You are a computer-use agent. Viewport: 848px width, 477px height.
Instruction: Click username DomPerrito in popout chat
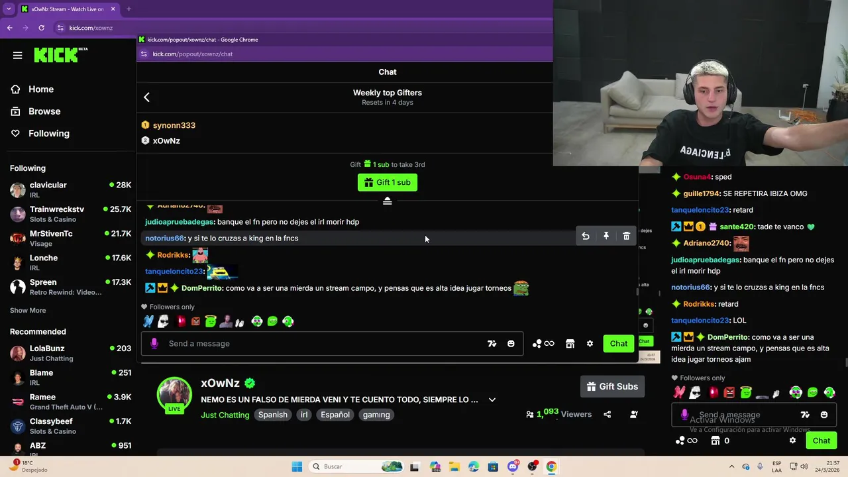click(202, 288)
